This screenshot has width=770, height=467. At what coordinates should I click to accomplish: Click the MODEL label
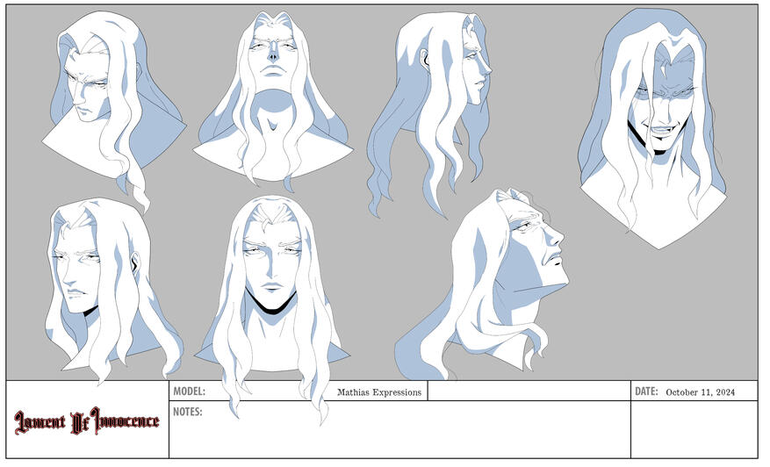189,392
